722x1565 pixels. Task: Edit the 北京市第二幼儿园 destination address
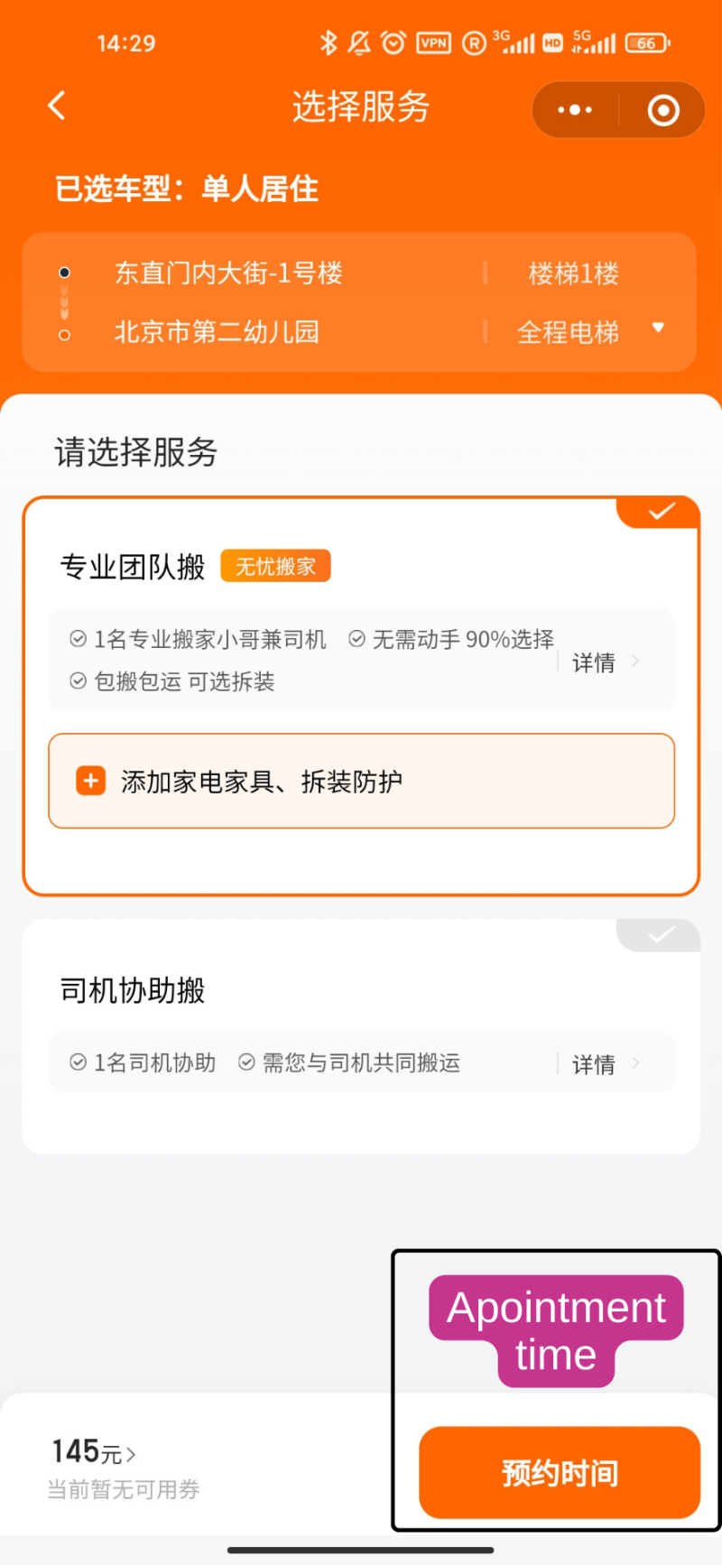pyautogui.click(x=217, y=332)
